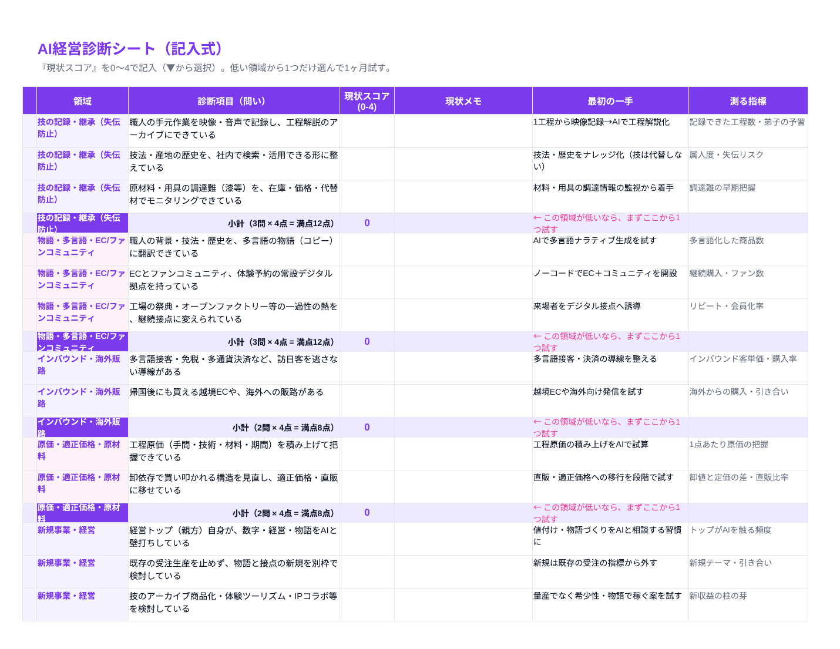Click subtotal score '0' in インバウンド・海外販路 row
The image size is (840, 649).
tap(367, 428)
